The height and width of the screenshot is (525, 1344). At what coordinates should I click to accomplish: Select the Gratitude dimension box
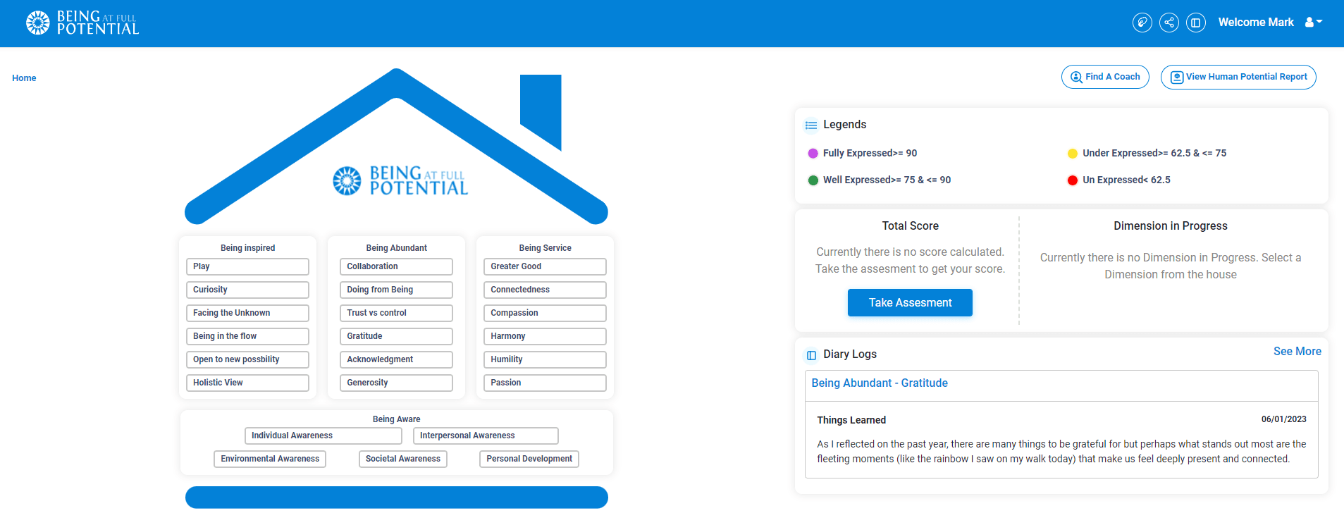point(396,336)
